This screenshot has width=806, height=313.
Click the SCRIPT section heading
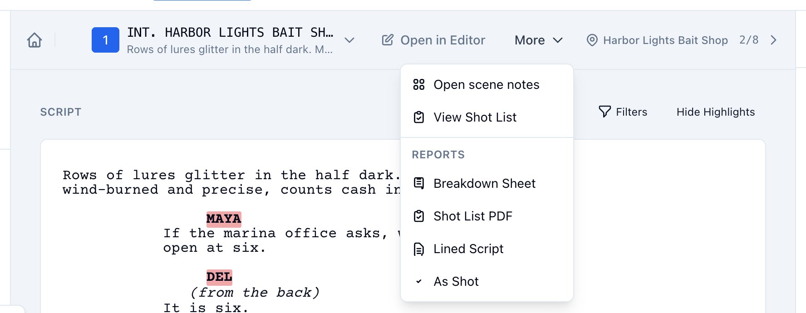61,112
